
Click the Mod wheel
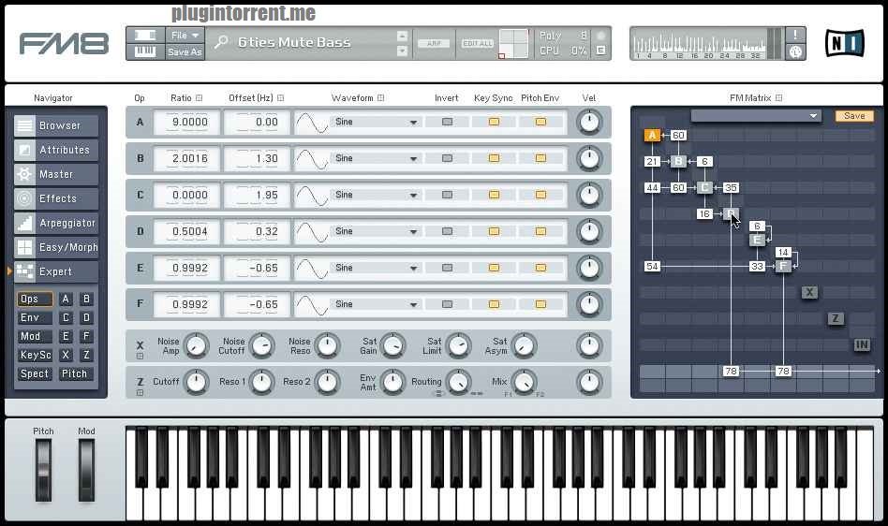(x=87, y=471)
